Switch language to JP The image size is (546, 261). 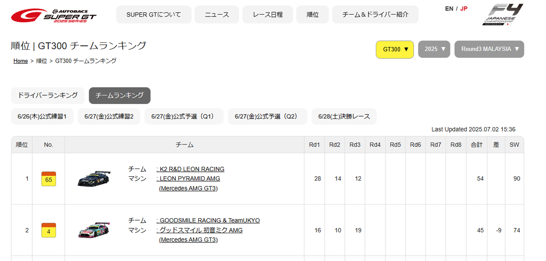(x=464, y=9)
